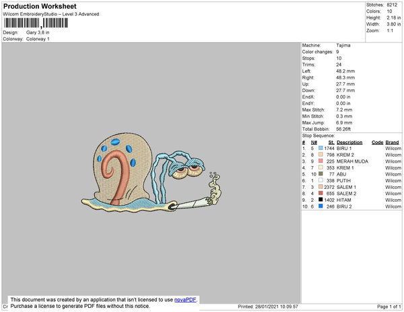Click the Brand column header

pyautogui.click(x=392, y=143)
